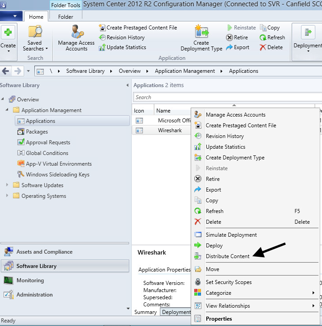Image resolution: width=322 pixels, height=326 pixels.
Task: Choose Refresh in the context menu
Action: pyautogui.click(x=255, y=211)
